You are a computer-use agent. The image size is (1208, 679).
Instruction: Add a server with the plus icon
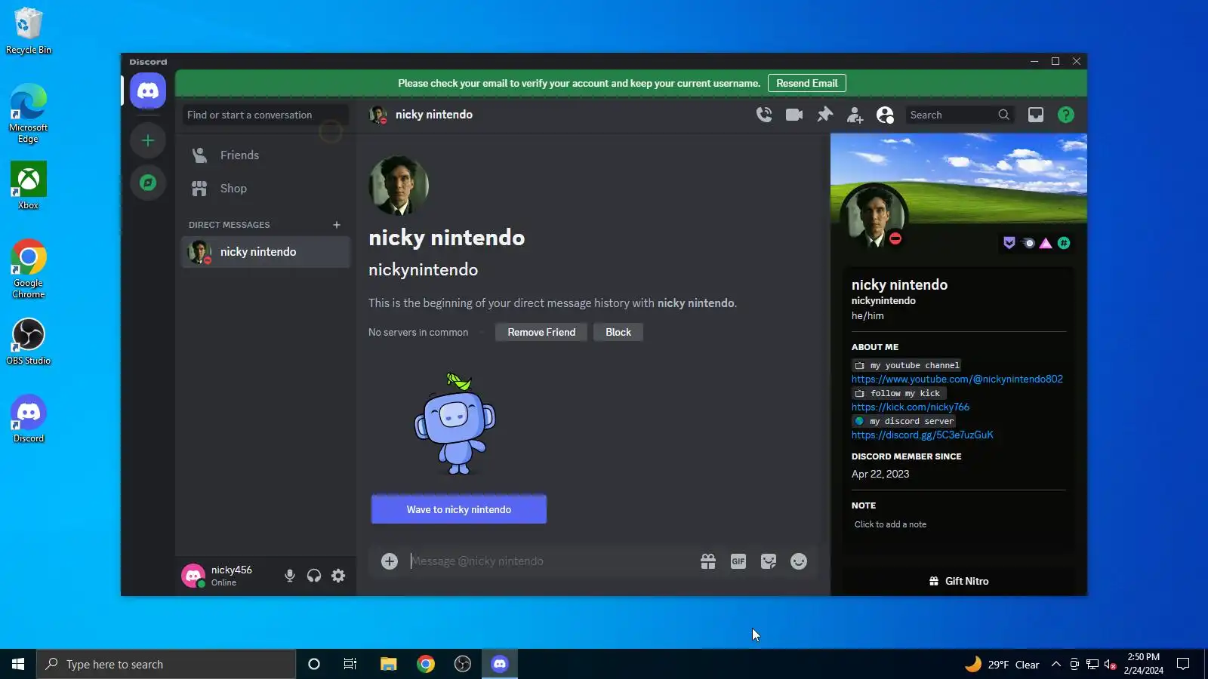pos(148,140)
